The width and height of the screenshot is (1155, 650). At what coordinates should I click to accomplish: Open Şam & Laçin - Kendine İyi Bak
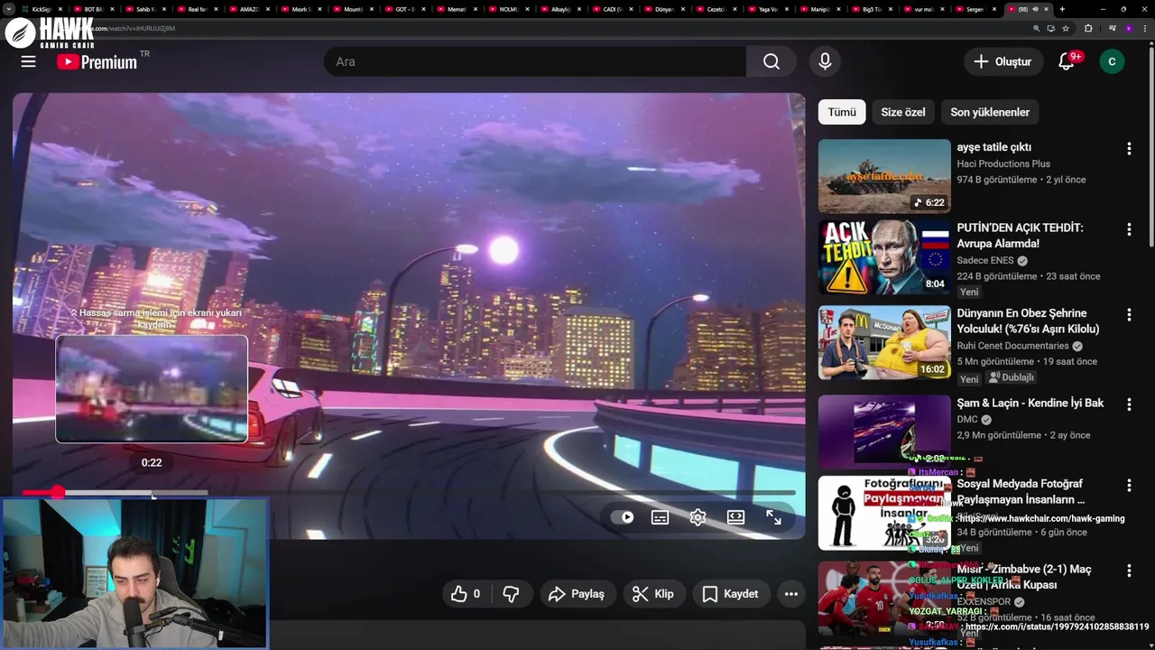(1030, 403)
